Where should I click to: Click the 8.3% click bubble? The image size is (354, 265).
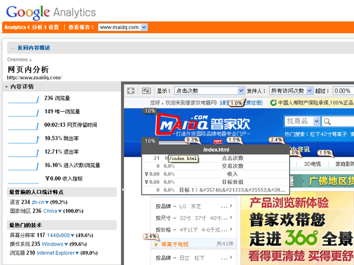pyautogui.click(x=192, y=140)
